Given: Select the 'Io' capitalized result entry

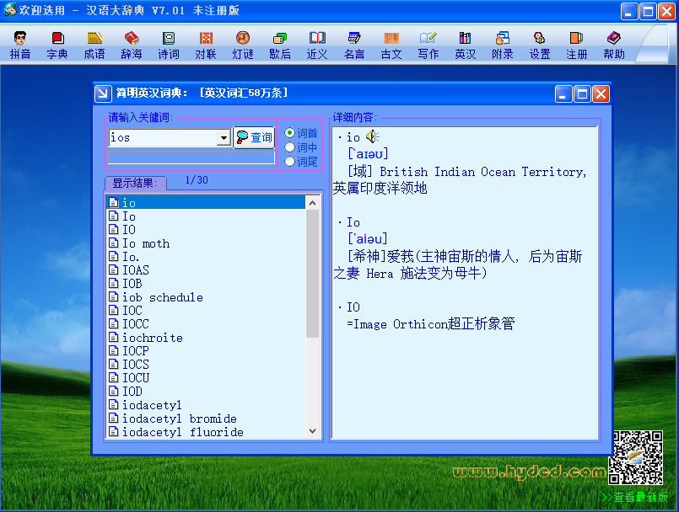Looking at the screenshot, I should point(206,216).
